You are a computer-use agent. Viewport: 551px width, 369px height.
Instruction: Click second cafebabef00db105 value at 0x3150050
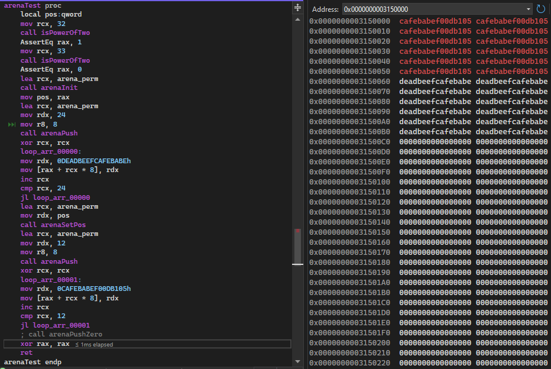pyautogui.click(x=511, y=72)
